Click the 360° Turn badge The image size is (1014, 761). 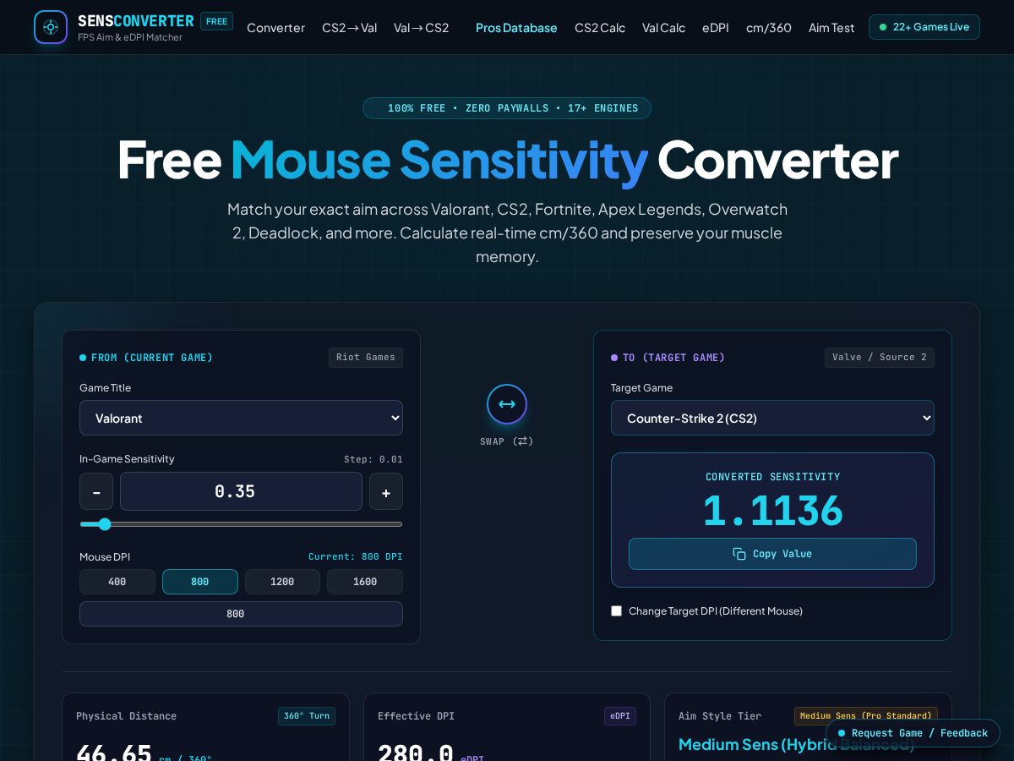point(307,716)
